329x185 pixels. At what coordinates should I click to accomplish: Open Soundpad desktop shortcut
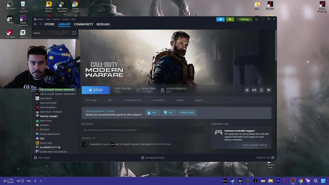click(10, 34)
